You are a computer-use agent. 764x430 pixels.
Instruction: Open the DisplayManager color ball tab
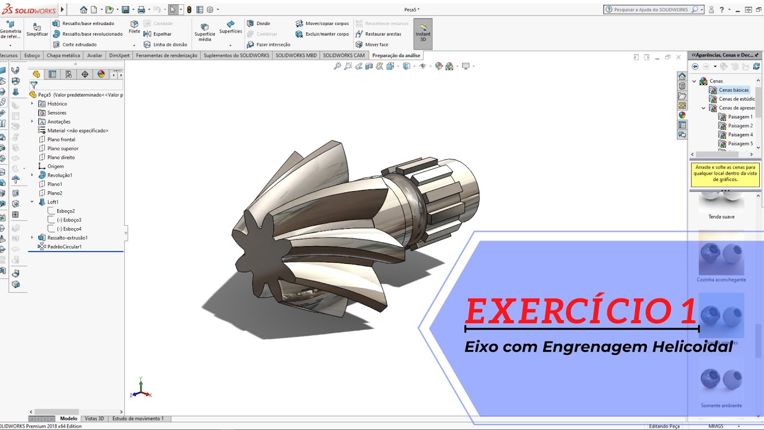pyautogui.click(x=101, y=74)
